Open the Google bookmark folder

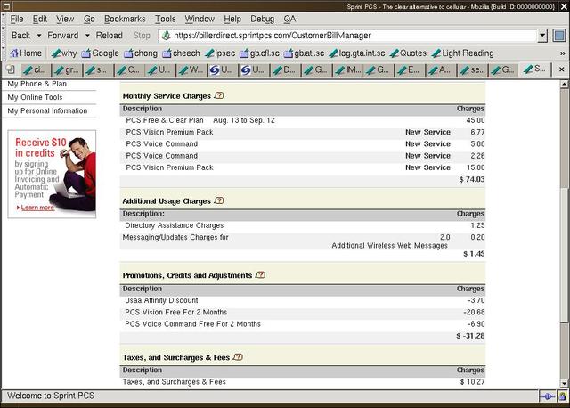(x=101, y=53)
